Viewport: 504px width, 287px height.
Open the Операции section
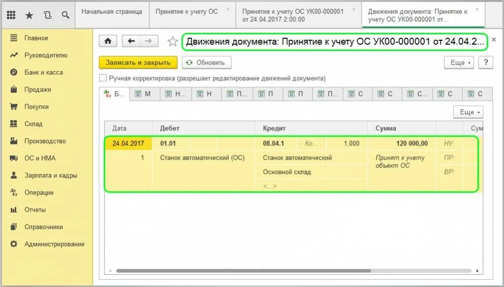point(39,193)
